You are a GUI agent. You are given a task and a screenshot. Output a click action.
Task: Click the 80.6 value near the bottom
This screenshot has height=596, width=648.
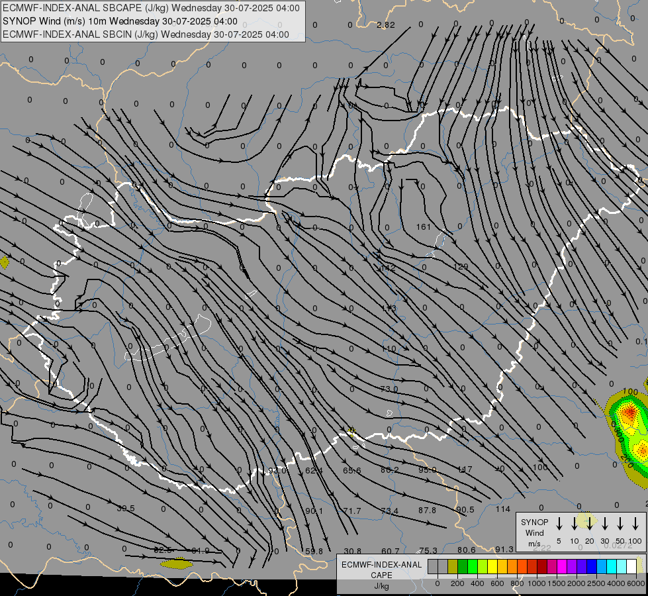pyautogui.click(x=466, y=550)
